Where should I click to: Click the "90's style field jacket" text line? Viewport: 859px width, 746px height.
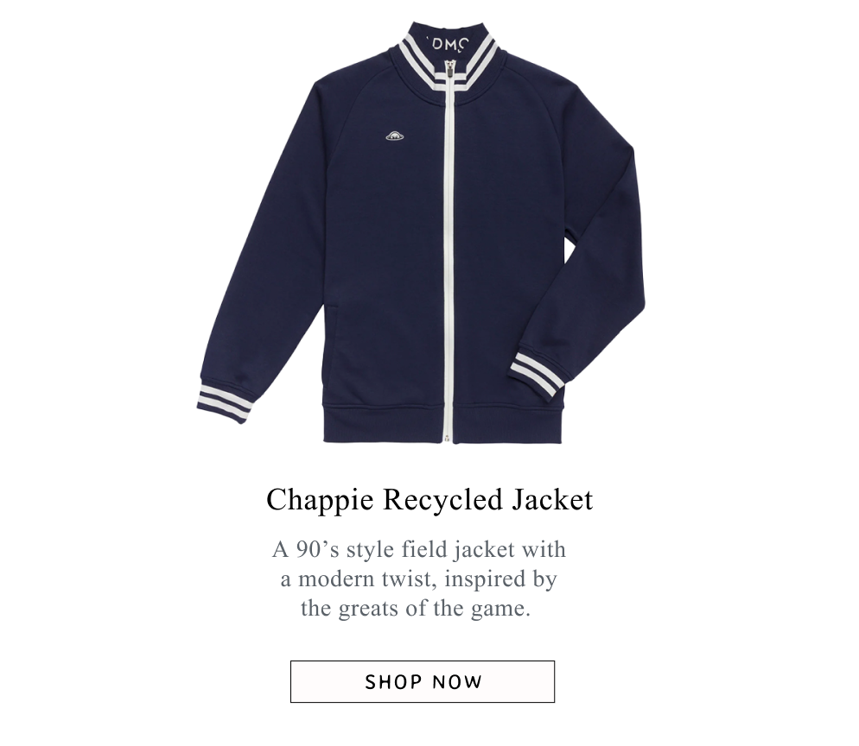(419, 549)
